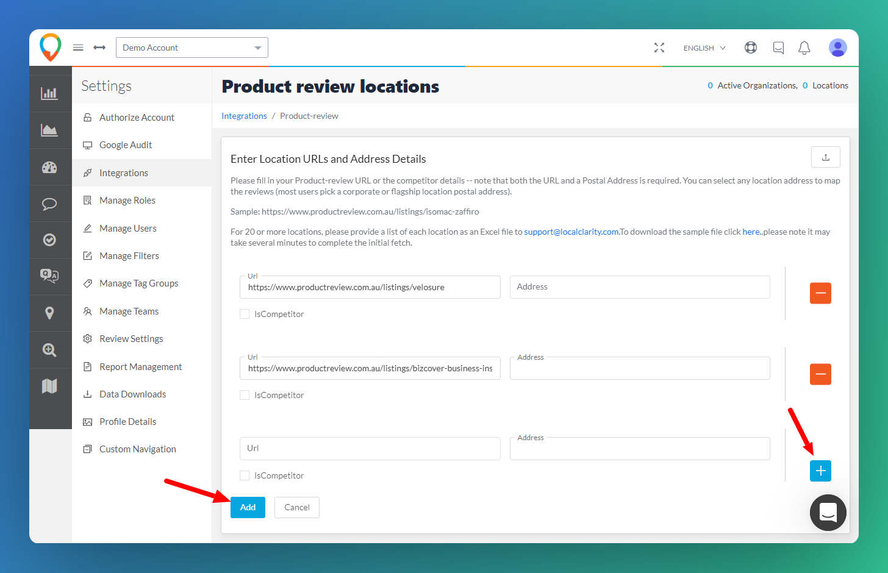This screenshot has width=888, height=573.
Task: Open the notifications bell icon
Action: [x=804, y=48]
